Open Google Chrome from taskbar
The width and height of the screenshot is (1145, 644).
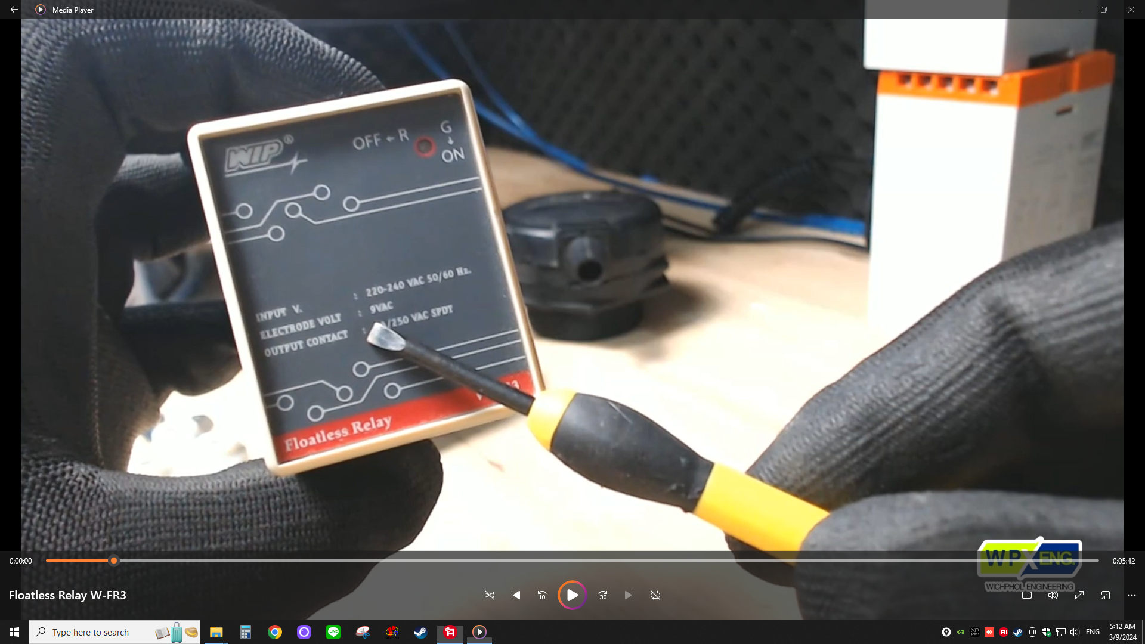[x=275, y=632]
